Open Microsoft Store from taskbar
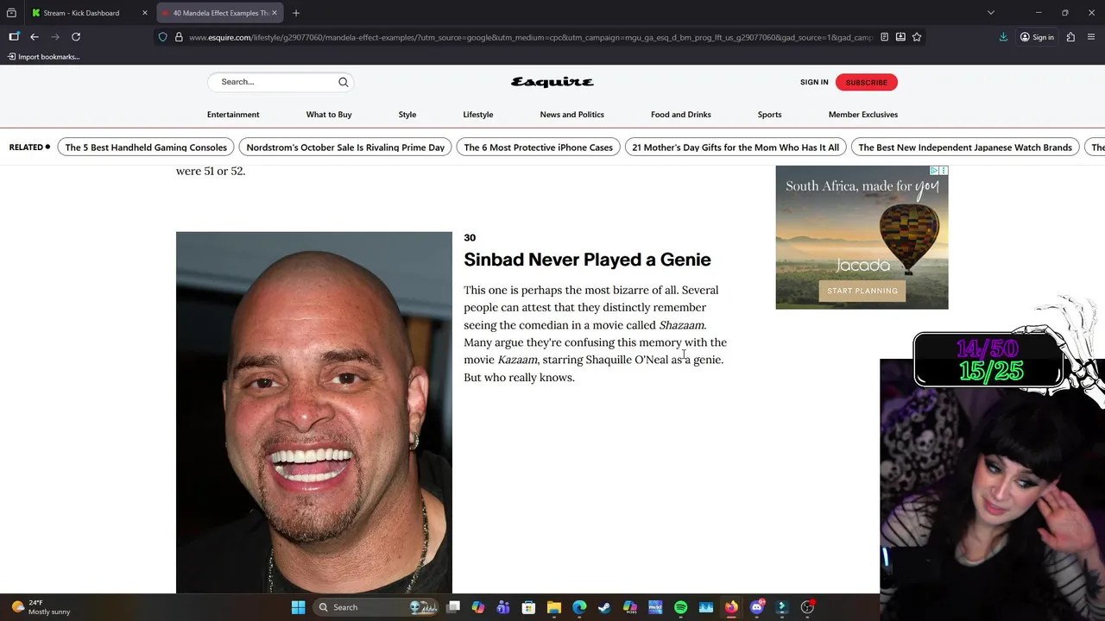1105x621 pixels. pyautogui.click(x=528, y=607)
